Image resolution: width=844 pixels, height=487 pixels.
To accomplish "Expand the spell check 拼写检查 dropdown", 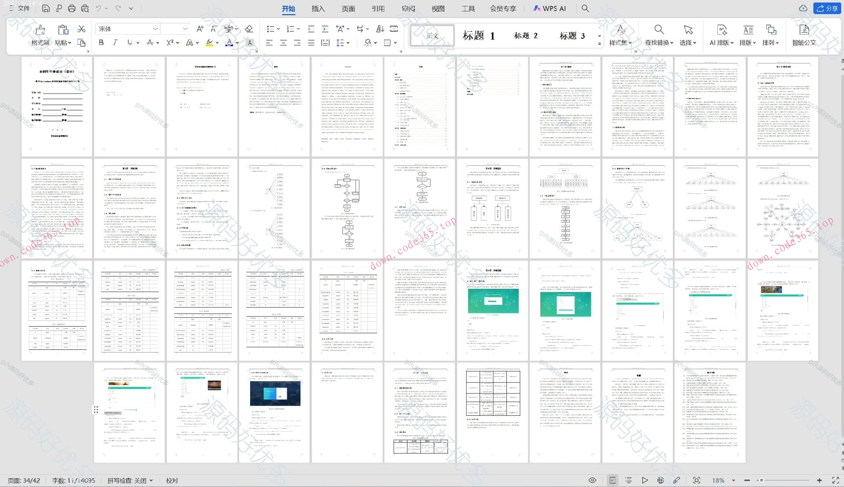I will [151, 480].
